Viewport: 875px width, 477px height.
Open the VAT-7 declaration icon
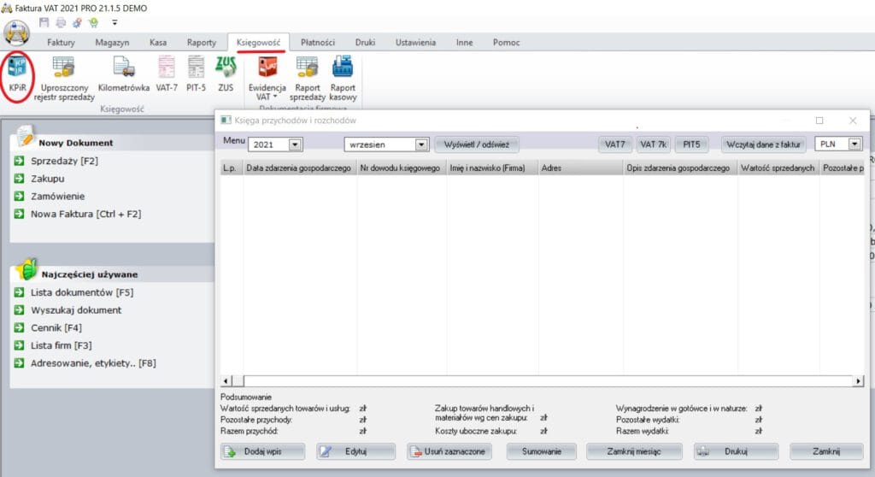click(x=166, y=74)
